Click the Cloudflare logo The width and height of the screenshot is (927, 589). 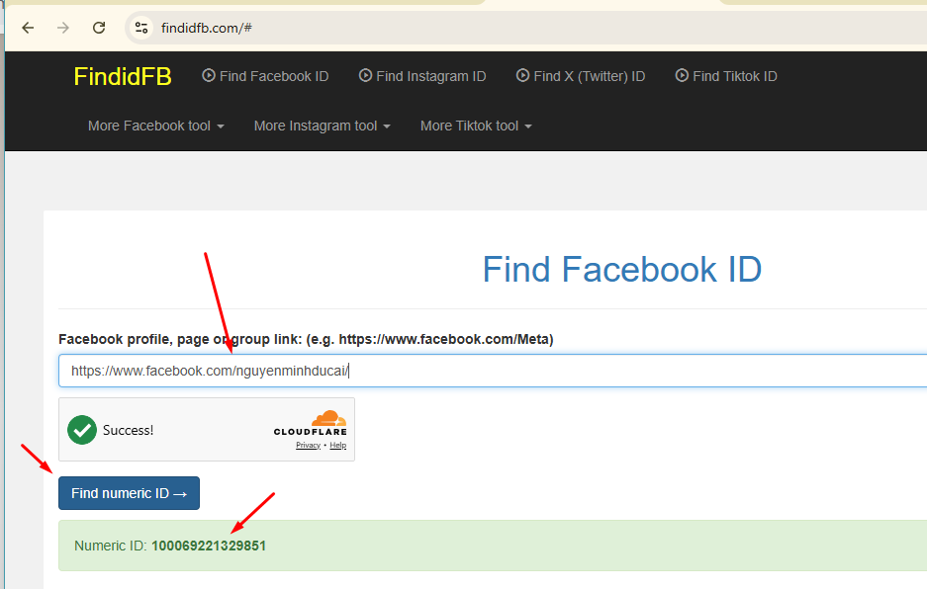pyautogui.click(x=311, y=423)
